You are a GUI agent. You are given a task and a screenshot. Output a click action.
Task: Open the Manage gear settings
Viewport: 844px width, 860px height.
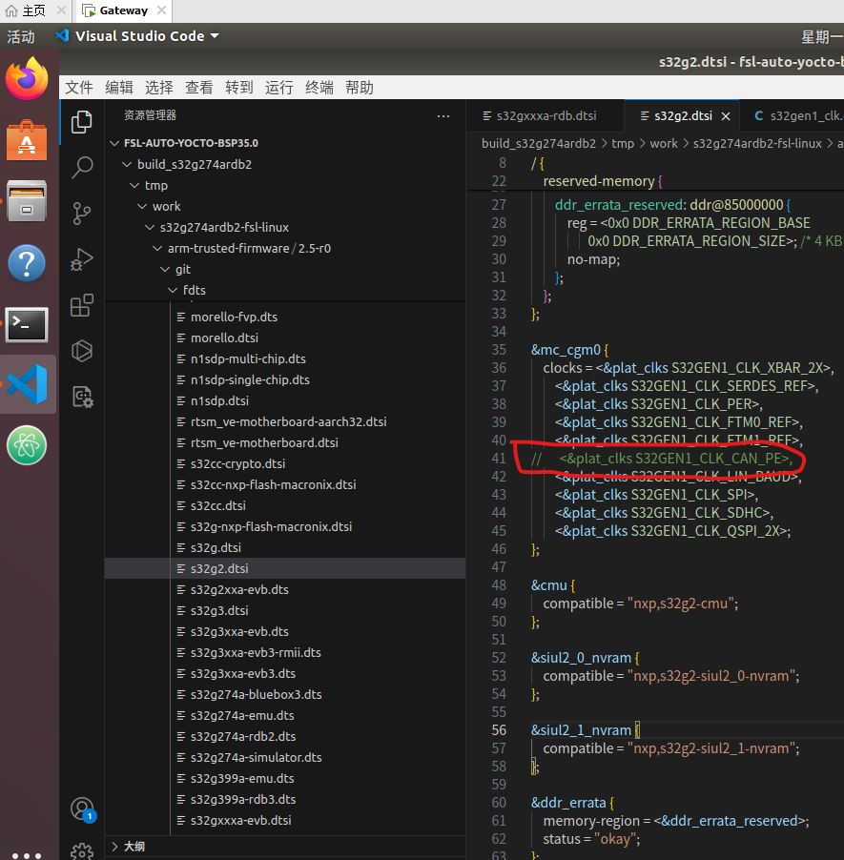[82, 851]
